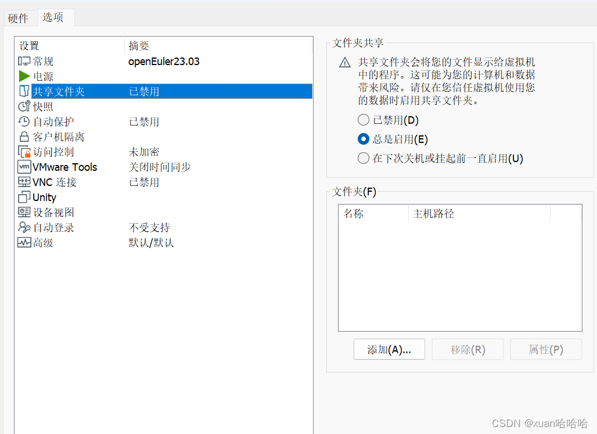Select the 已禁用(D) radio button
Screen dimensions: 597x434
(x=364, y=120)
